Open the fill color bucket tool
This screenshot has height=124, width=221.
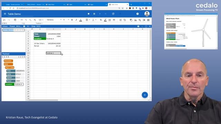coord(101,20)
